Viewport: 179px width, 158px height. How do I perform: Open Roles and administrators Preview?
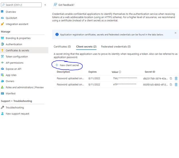tap(25, 87)
